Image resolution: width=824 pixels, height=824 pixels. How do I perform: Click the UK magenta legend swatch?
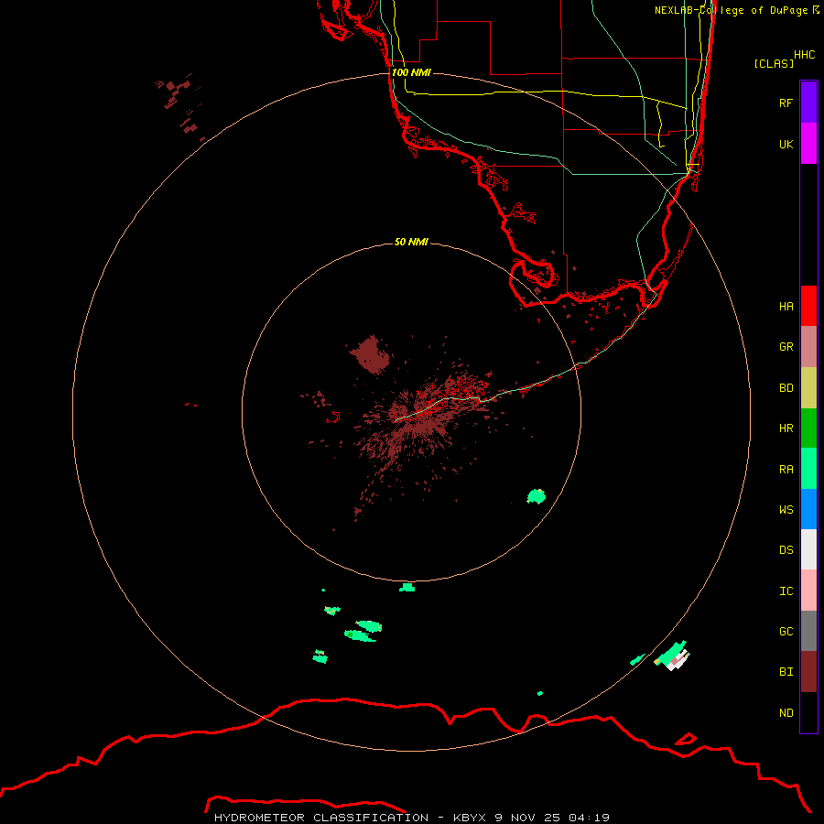pos(808,144)
